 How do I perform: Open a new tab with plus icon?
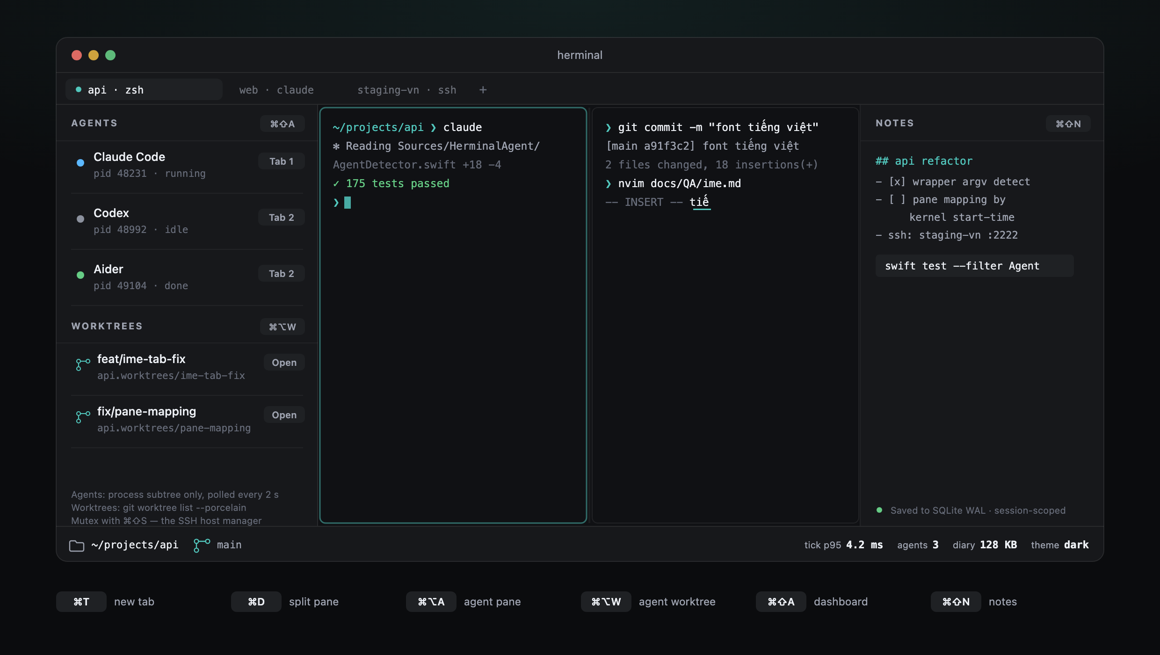[483, 90]
